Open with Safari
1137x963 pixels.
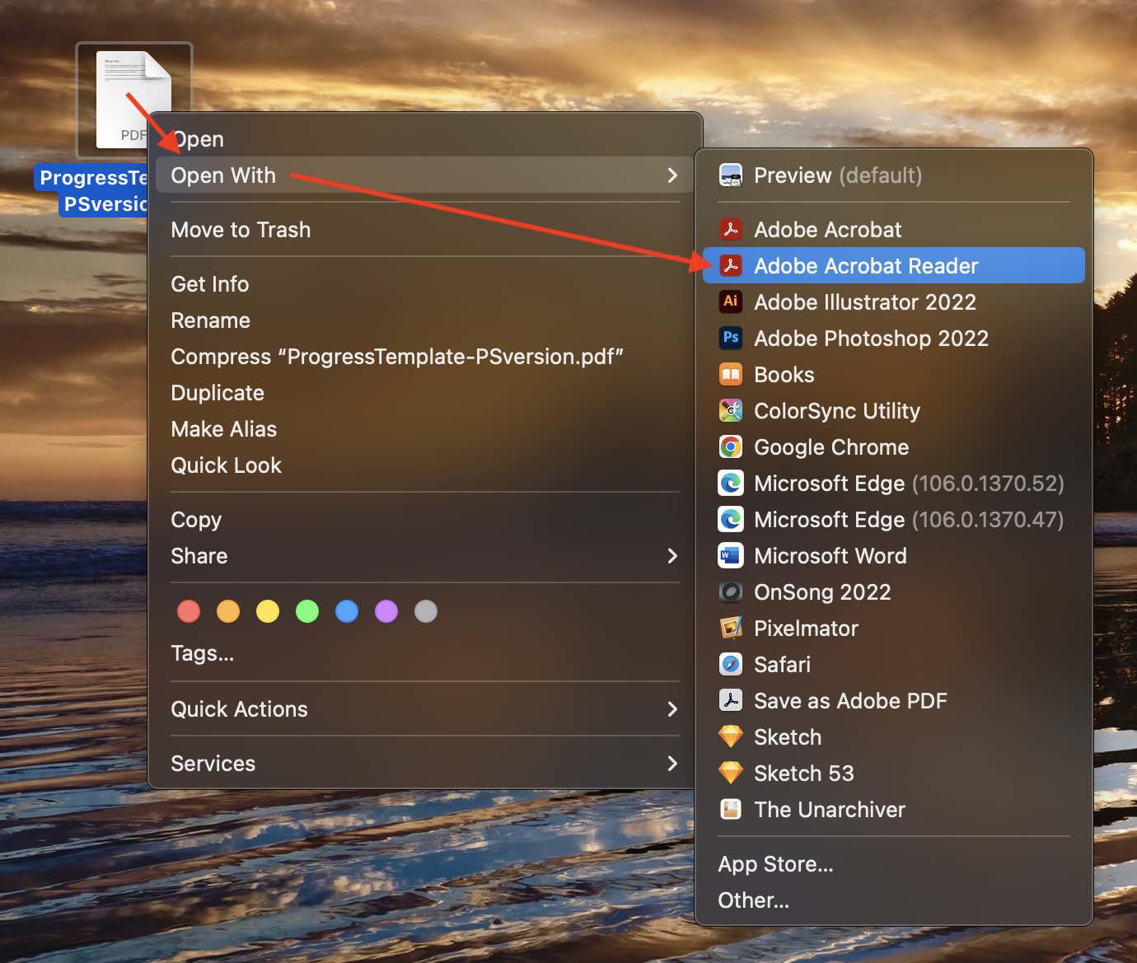tap(894, 665)
